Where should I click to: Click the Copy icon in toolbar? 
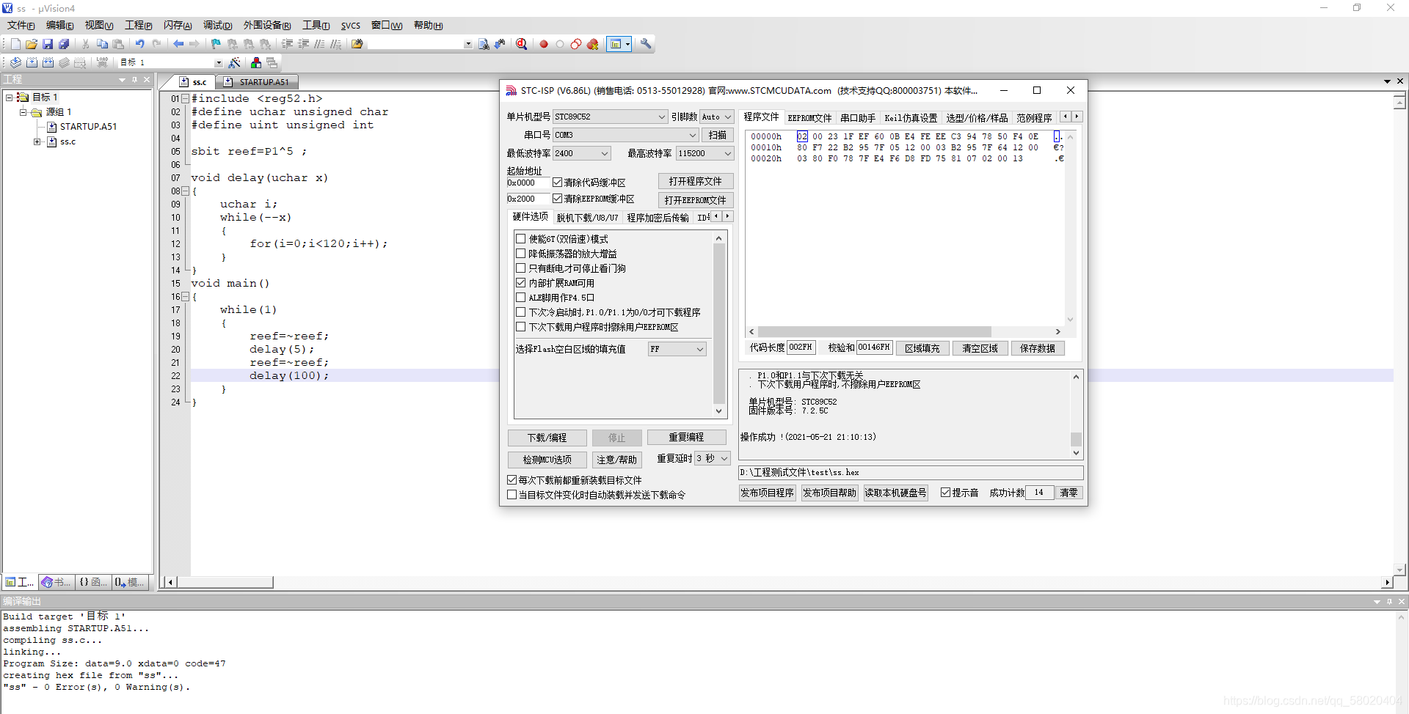(x=102, y=44)
